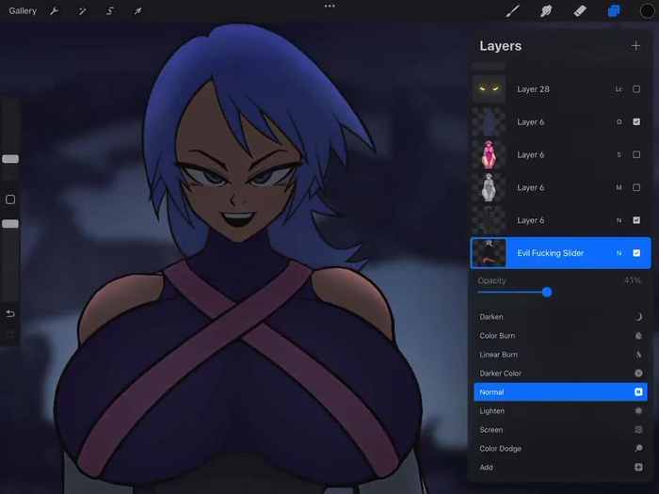Show Layer 28 via its checkbox
This screenshot has width=659, height=494.
(x=636, y=89)
